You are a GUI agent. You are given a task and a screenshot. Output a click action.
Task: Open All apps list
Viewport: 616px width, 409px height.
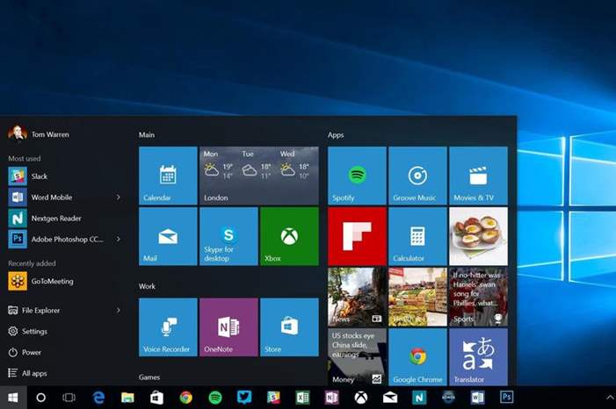click(34, 373)
